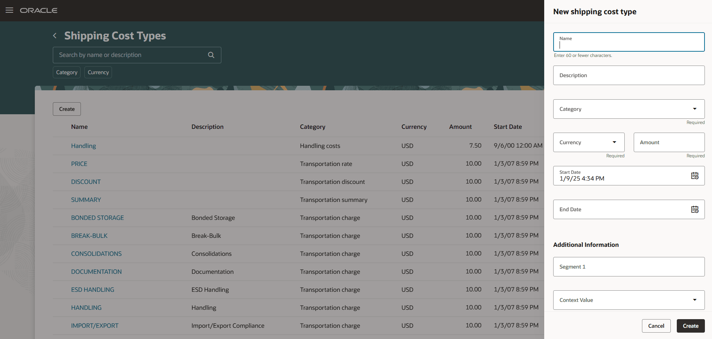Open the BONDED STORAGE record
Viewport: 712px width, 339px height.
(x=97, y=218)
